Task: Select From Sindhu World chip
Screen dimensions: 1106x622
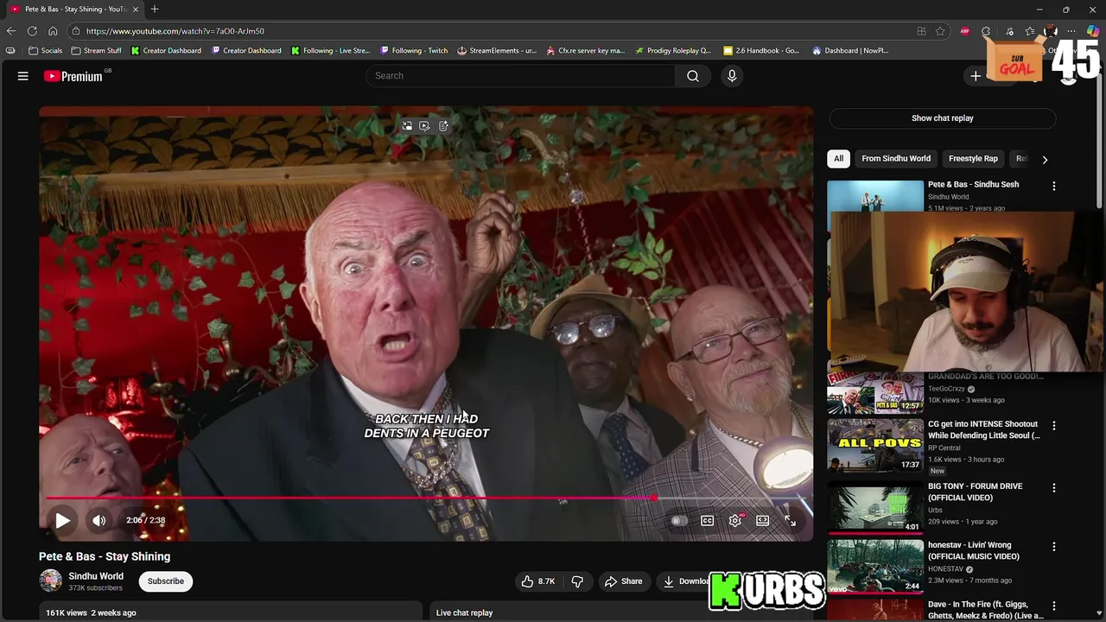Action: tap(896, 159)
